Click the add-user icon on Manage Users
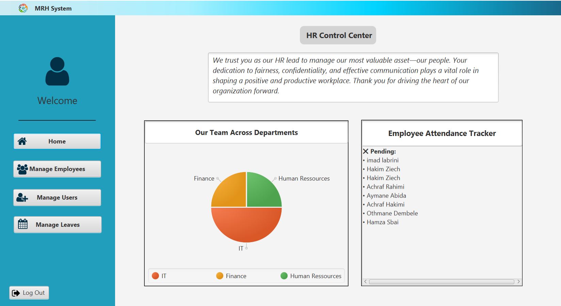Image resolution: width=561 pixels, height=306 pixels. 22,198
